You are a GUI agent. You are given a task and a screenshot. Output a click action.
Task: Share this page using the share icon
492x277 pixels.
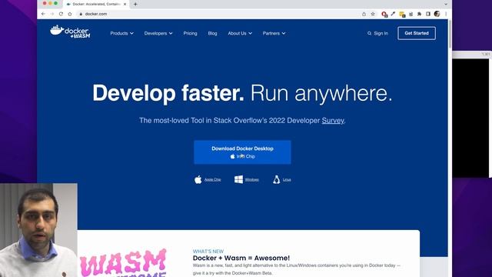click(364, 14)
